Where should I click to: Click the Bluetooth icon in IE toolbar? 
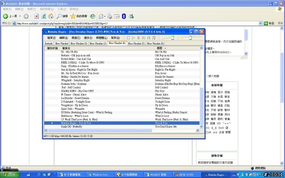124,16
